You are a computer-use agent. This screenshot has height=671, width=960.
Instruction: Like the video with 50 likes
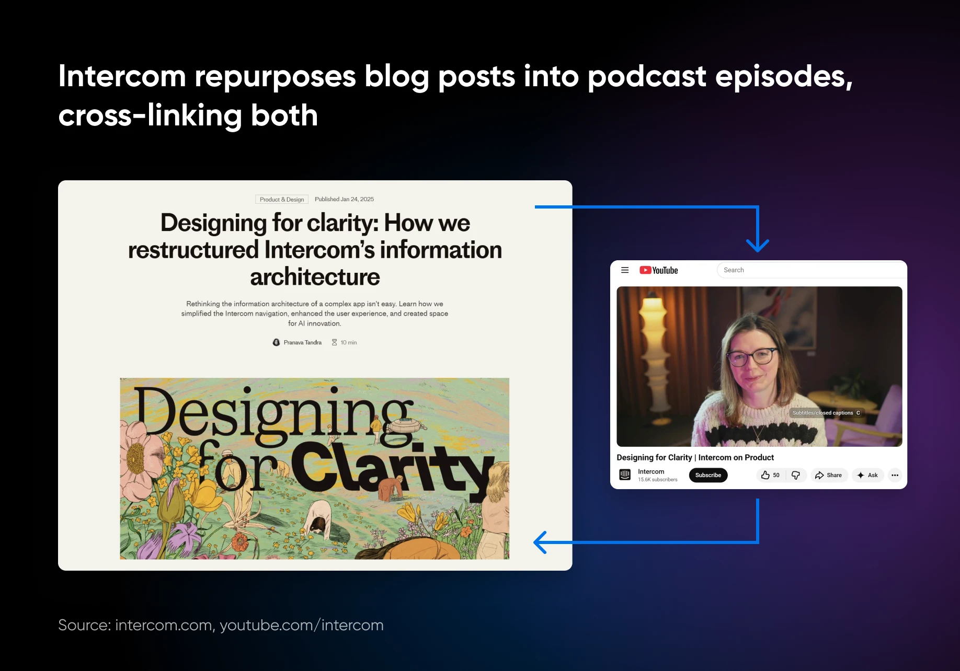click(x=771, y=475)
